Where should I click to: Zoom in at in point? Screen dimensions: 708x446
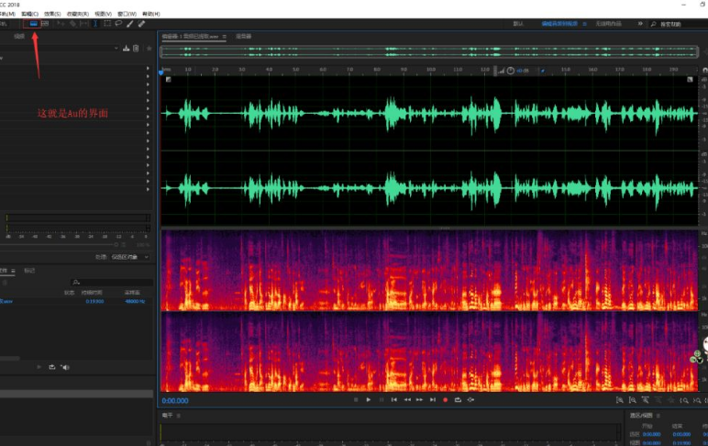pos(684,400)
